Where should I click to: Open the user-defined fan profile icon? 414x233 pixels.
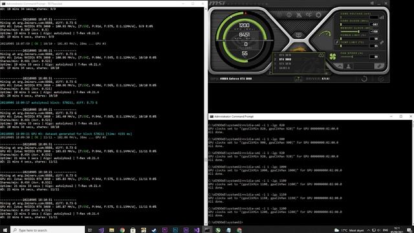[349, 66]
